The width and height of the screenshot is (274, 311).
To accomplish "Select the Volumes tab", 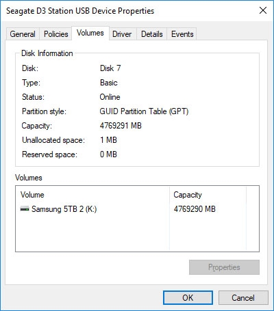I will [90, 33].
